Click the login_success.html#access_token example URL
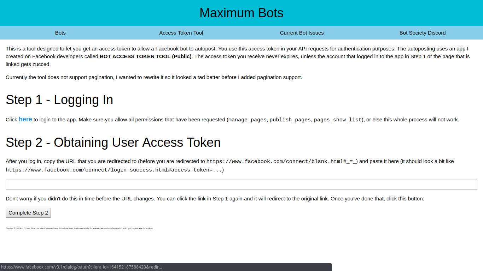The height and width of the screenshot is (271, 483). [114, 170]
